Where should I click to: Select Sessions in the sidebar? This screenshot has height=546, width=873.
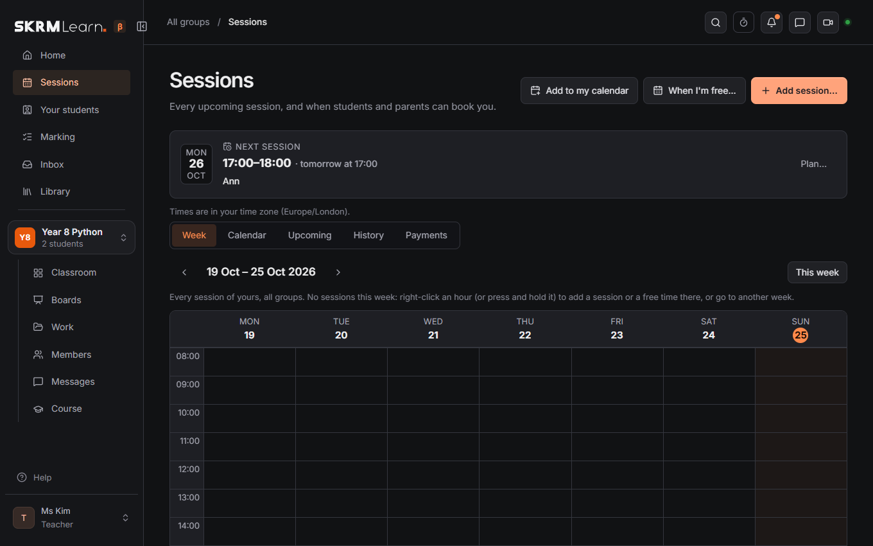tap(71, 82)
